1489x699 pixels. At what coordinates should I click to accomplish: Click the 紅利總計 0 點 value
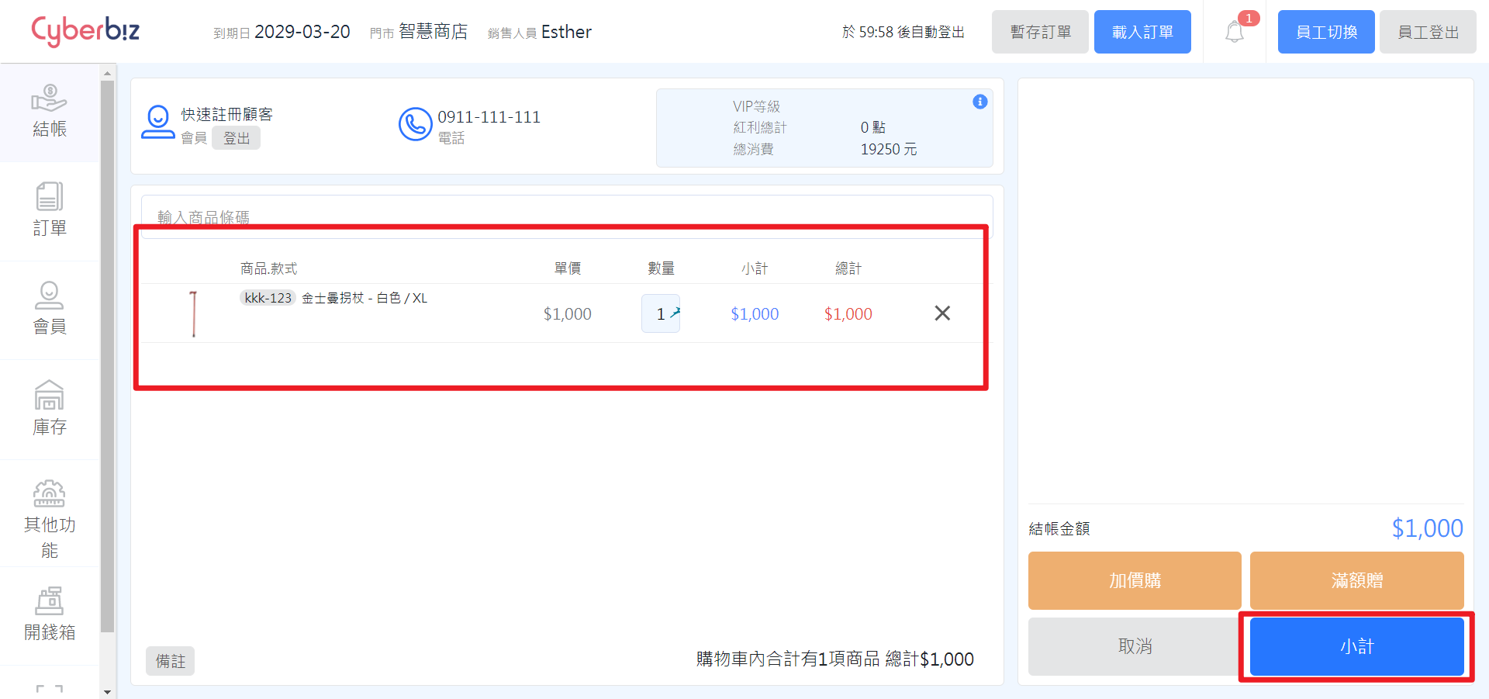tap(873, 127)
